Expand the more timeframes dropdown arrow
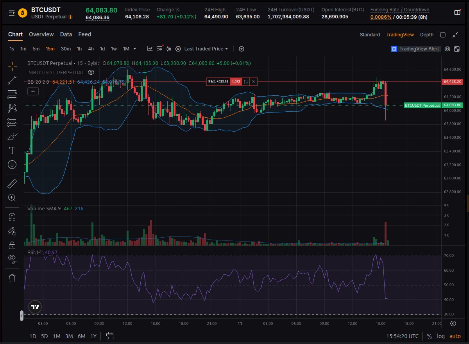Image resolution: width=469 pixels, height=344 pixels. pos(135,49)
